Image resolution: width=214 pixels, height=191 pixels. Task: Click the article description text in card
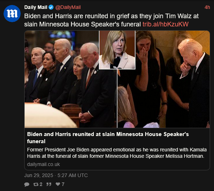(117, 153)
